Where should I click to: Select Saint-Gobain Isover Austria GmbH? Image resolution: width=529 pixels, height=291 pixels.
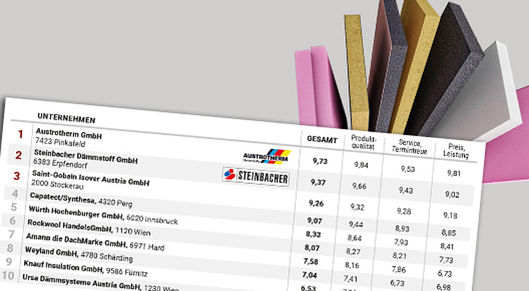point(90,178)
